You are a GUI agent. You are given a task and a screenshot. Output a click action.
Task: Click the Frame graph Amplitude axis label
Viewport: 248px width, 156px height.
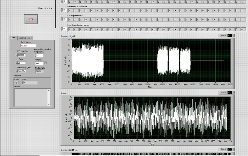[66, 118]
